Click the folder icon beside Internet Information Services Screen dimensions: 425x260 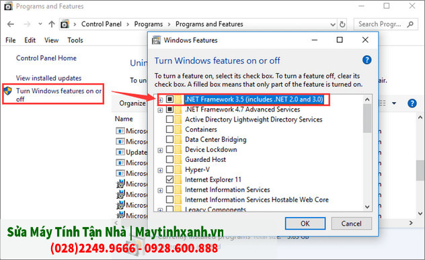(x=178, y=189)
